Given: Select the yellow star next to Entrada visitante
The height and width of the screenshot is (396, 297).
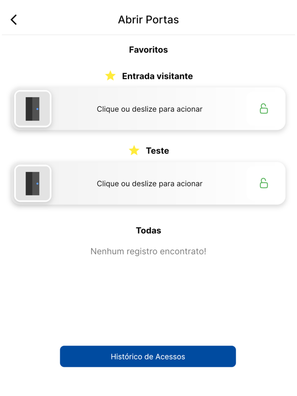Looking at the screenshot, I should tap(110, 76).
